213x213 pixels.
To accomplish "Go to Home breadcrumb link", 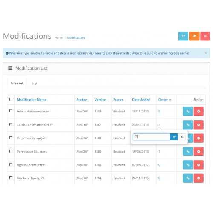I will [x=59, y=38].
